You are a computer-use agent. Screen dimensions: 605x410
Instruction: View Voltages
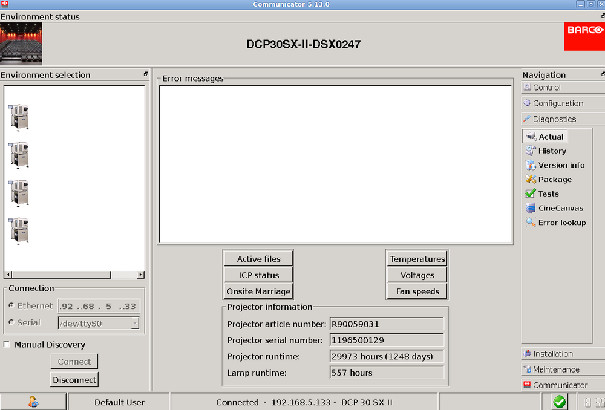(x=417, y=275)
